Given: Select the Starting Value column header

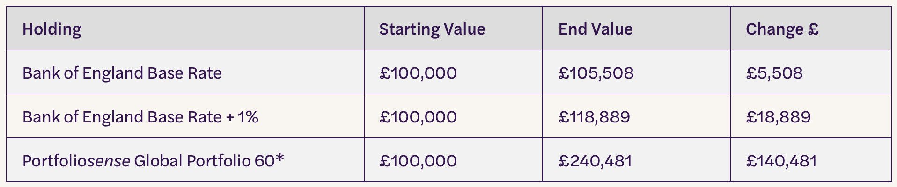Looking at the screenshot, I should coord(453,28).
